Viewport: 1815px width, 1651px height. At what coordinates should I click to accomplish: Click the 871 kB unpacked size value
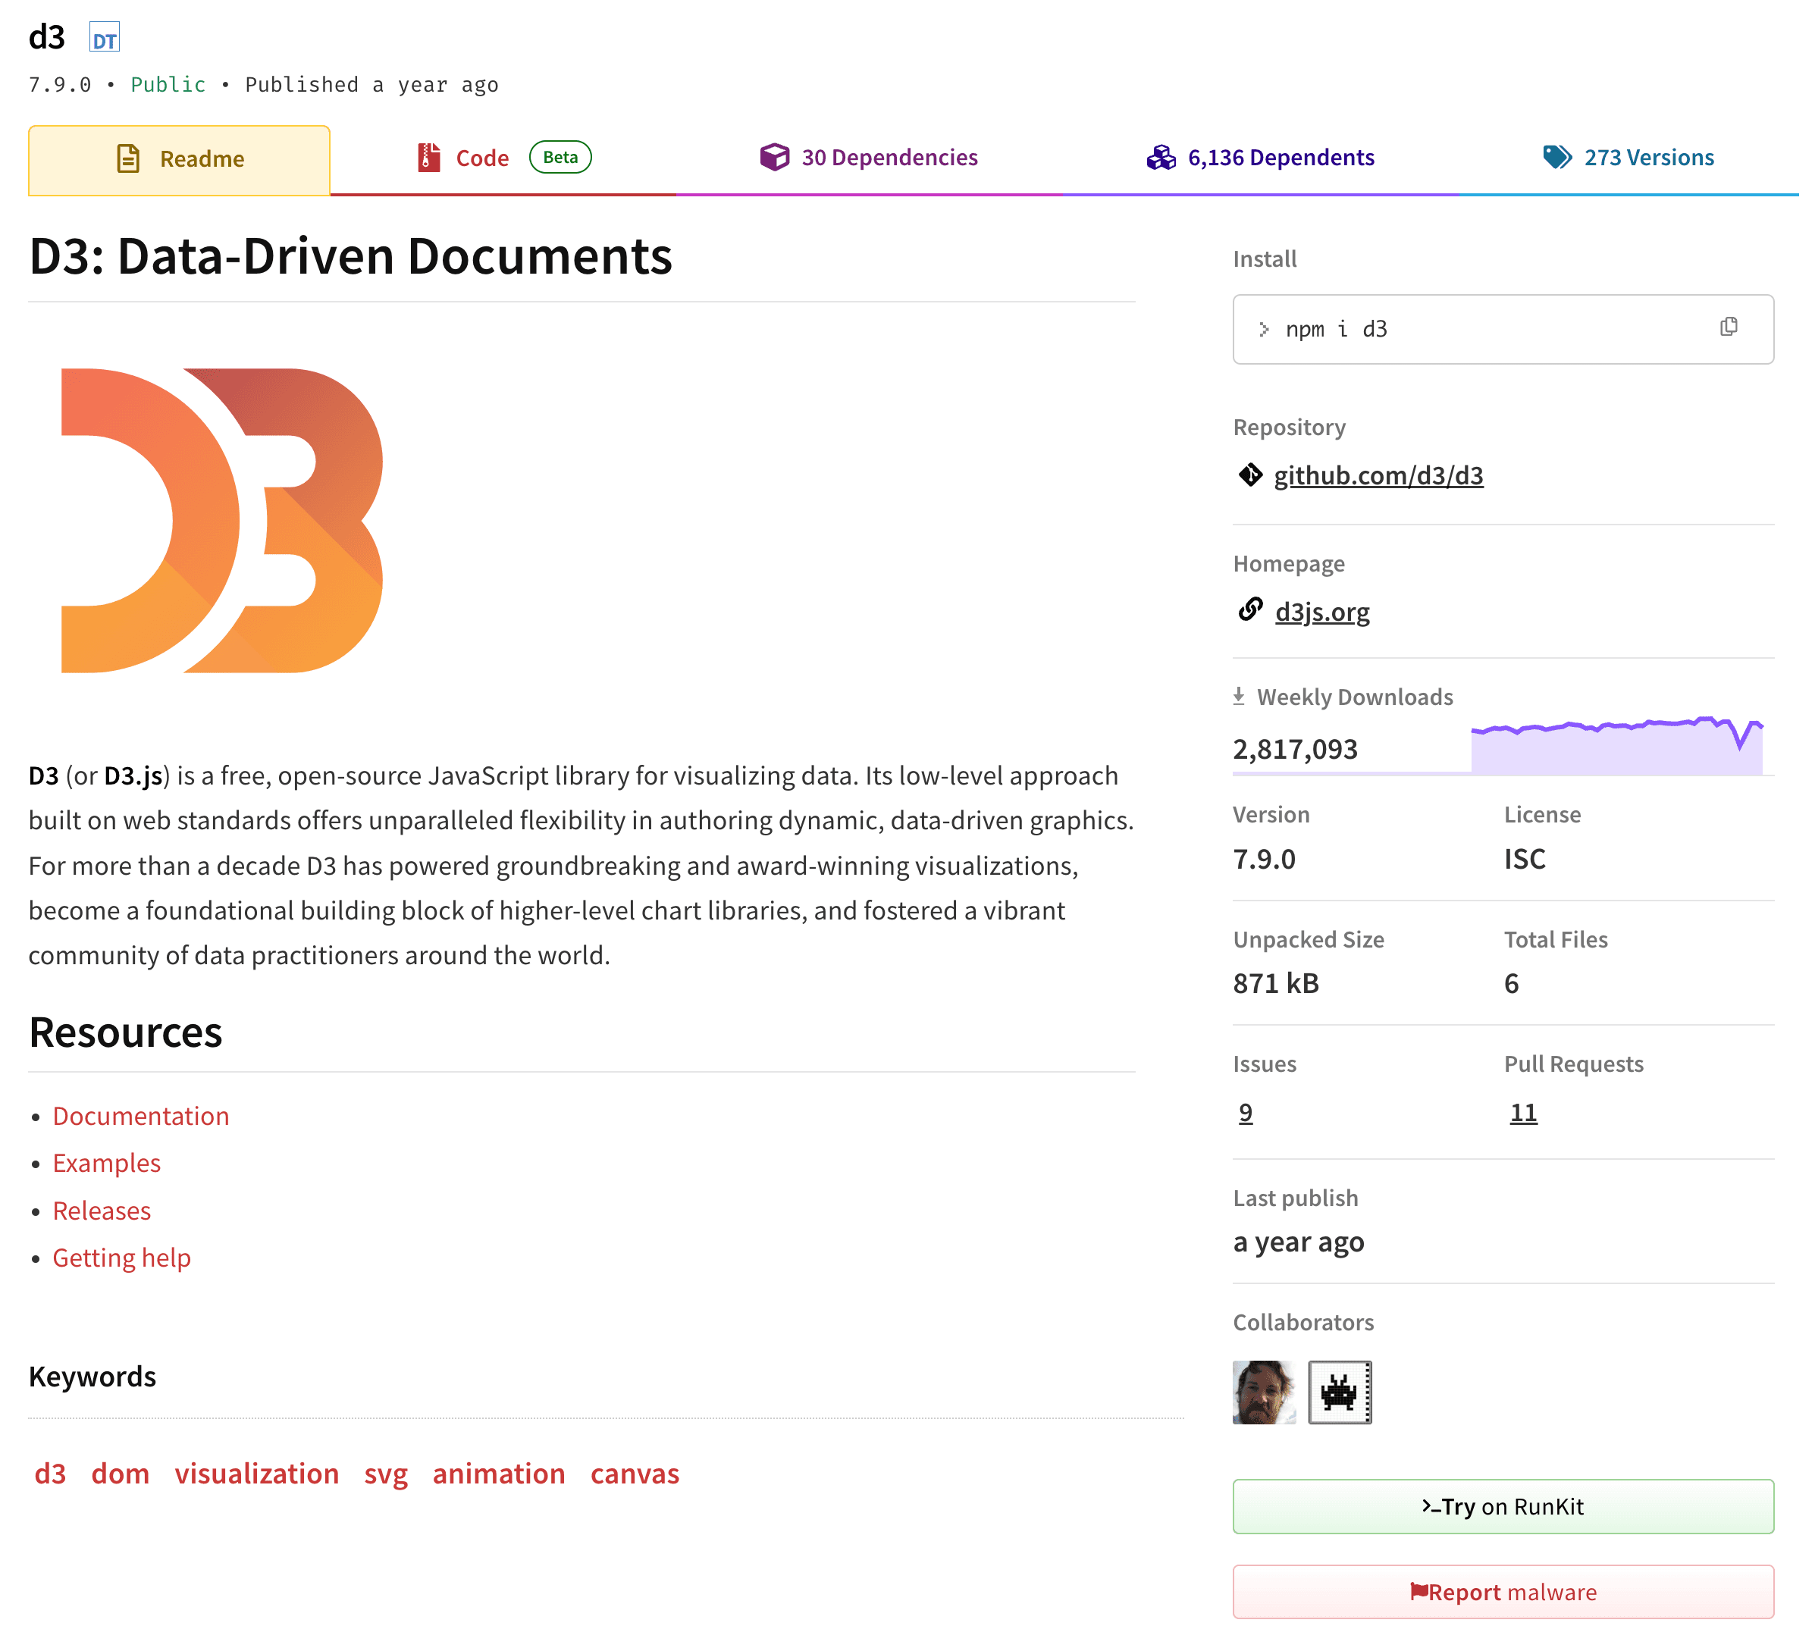pos(1276,983)
